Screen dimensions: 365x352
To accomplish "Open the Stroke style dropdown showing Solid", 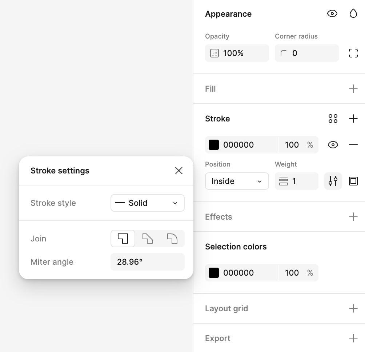I will tap(148, 203).
